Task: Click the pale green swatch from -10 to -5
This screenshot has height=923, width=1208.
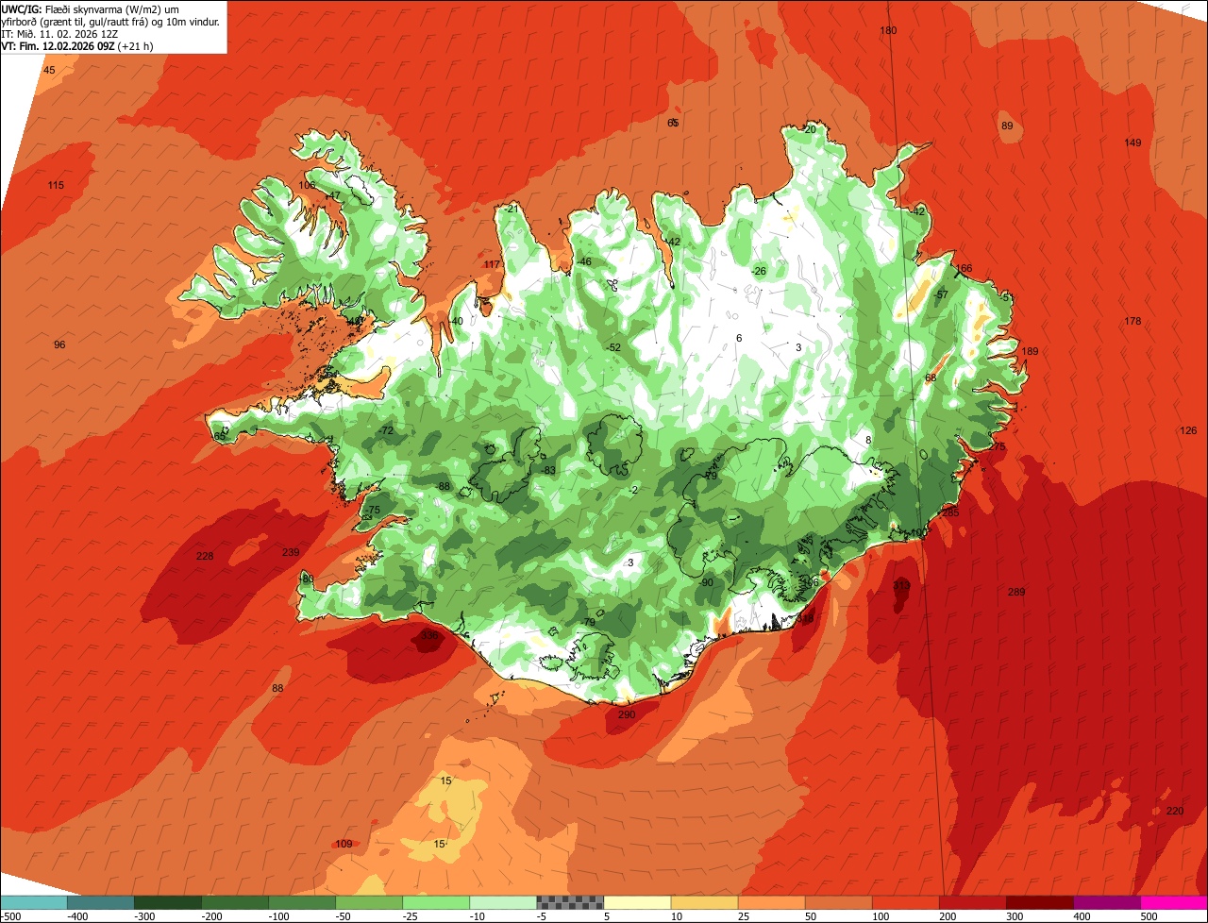Action: [503, 902]
